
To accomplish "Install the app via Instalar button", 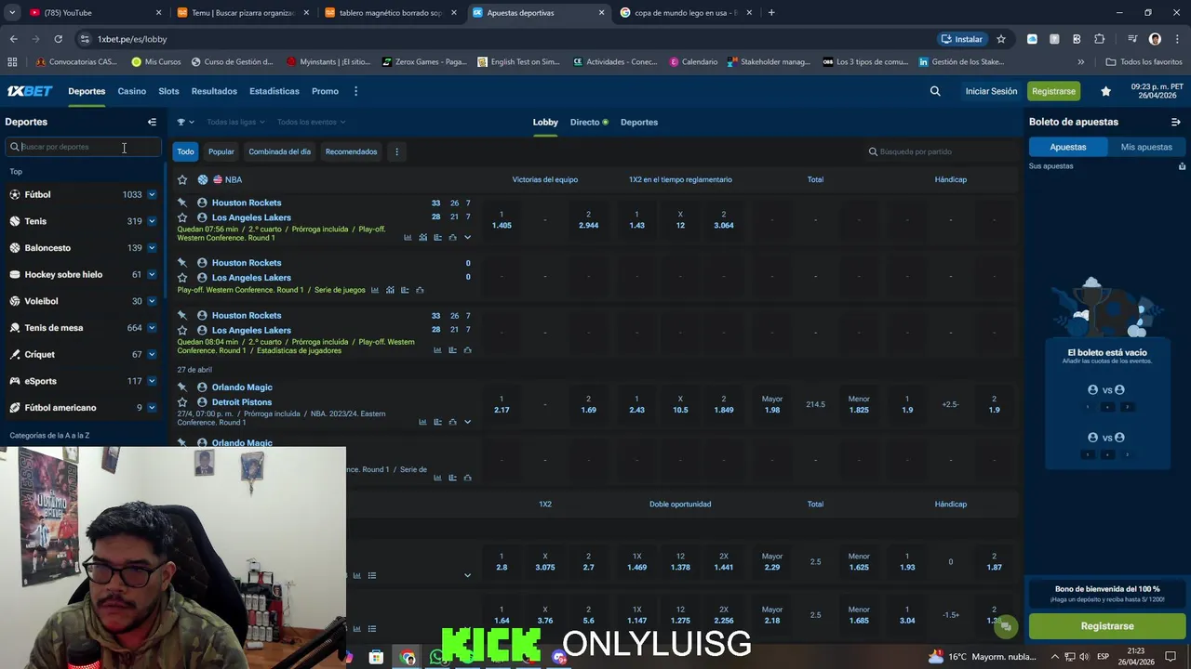I will pos(962,39).
